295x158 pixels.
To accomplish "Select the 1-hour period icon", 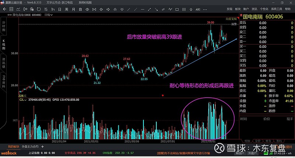I will pyautogui.click(x=53, y=9).
